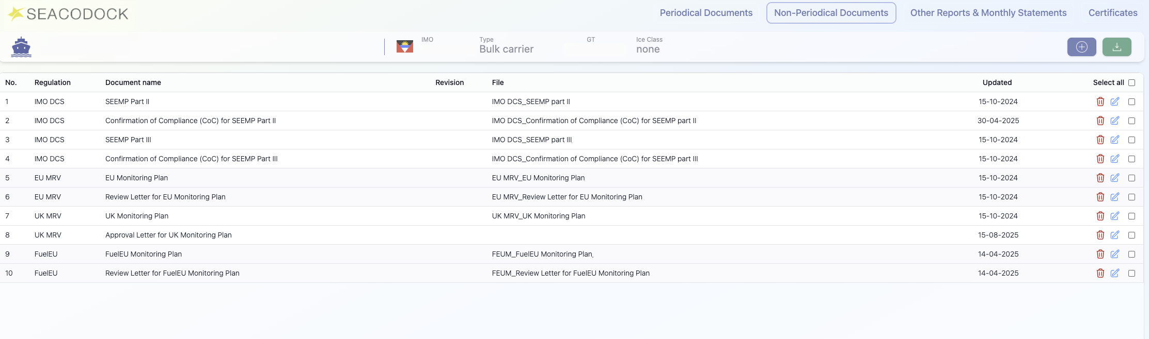Edit Approval Letter for UK Monitoring Plan
This screenshot has height=339, width=1149.
pos(1115,235)
